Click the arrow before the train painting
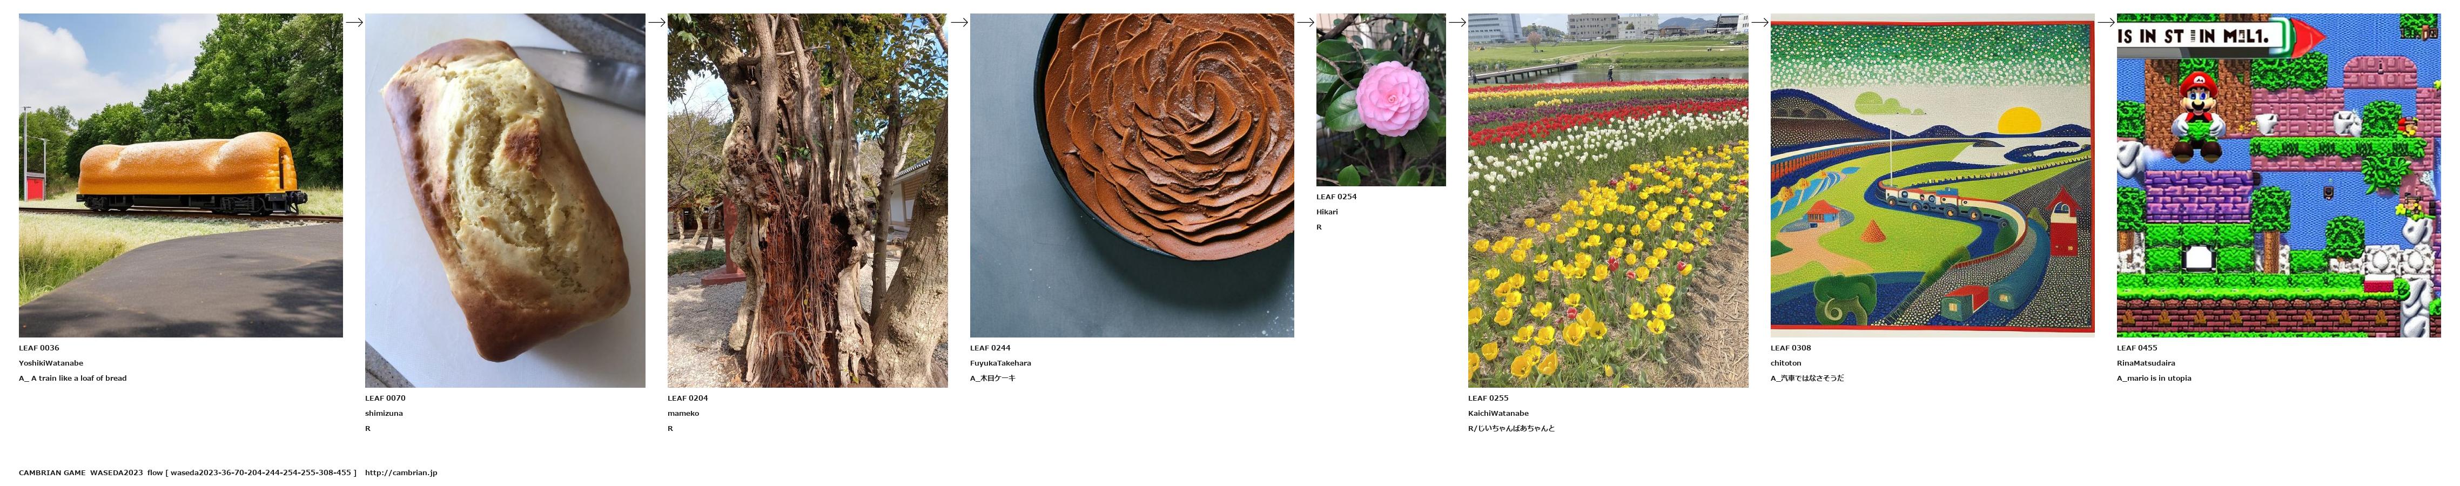 (1760, 22)
